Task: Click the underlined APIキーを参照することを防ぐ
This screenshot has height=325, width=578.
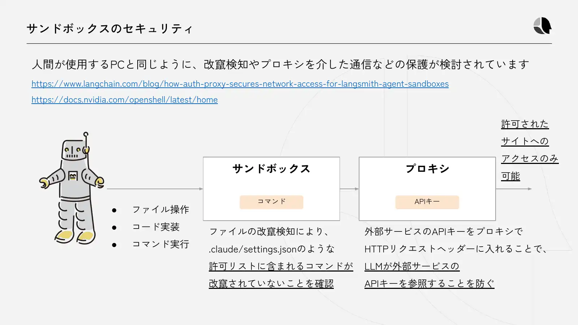Action: pos(429,283)
